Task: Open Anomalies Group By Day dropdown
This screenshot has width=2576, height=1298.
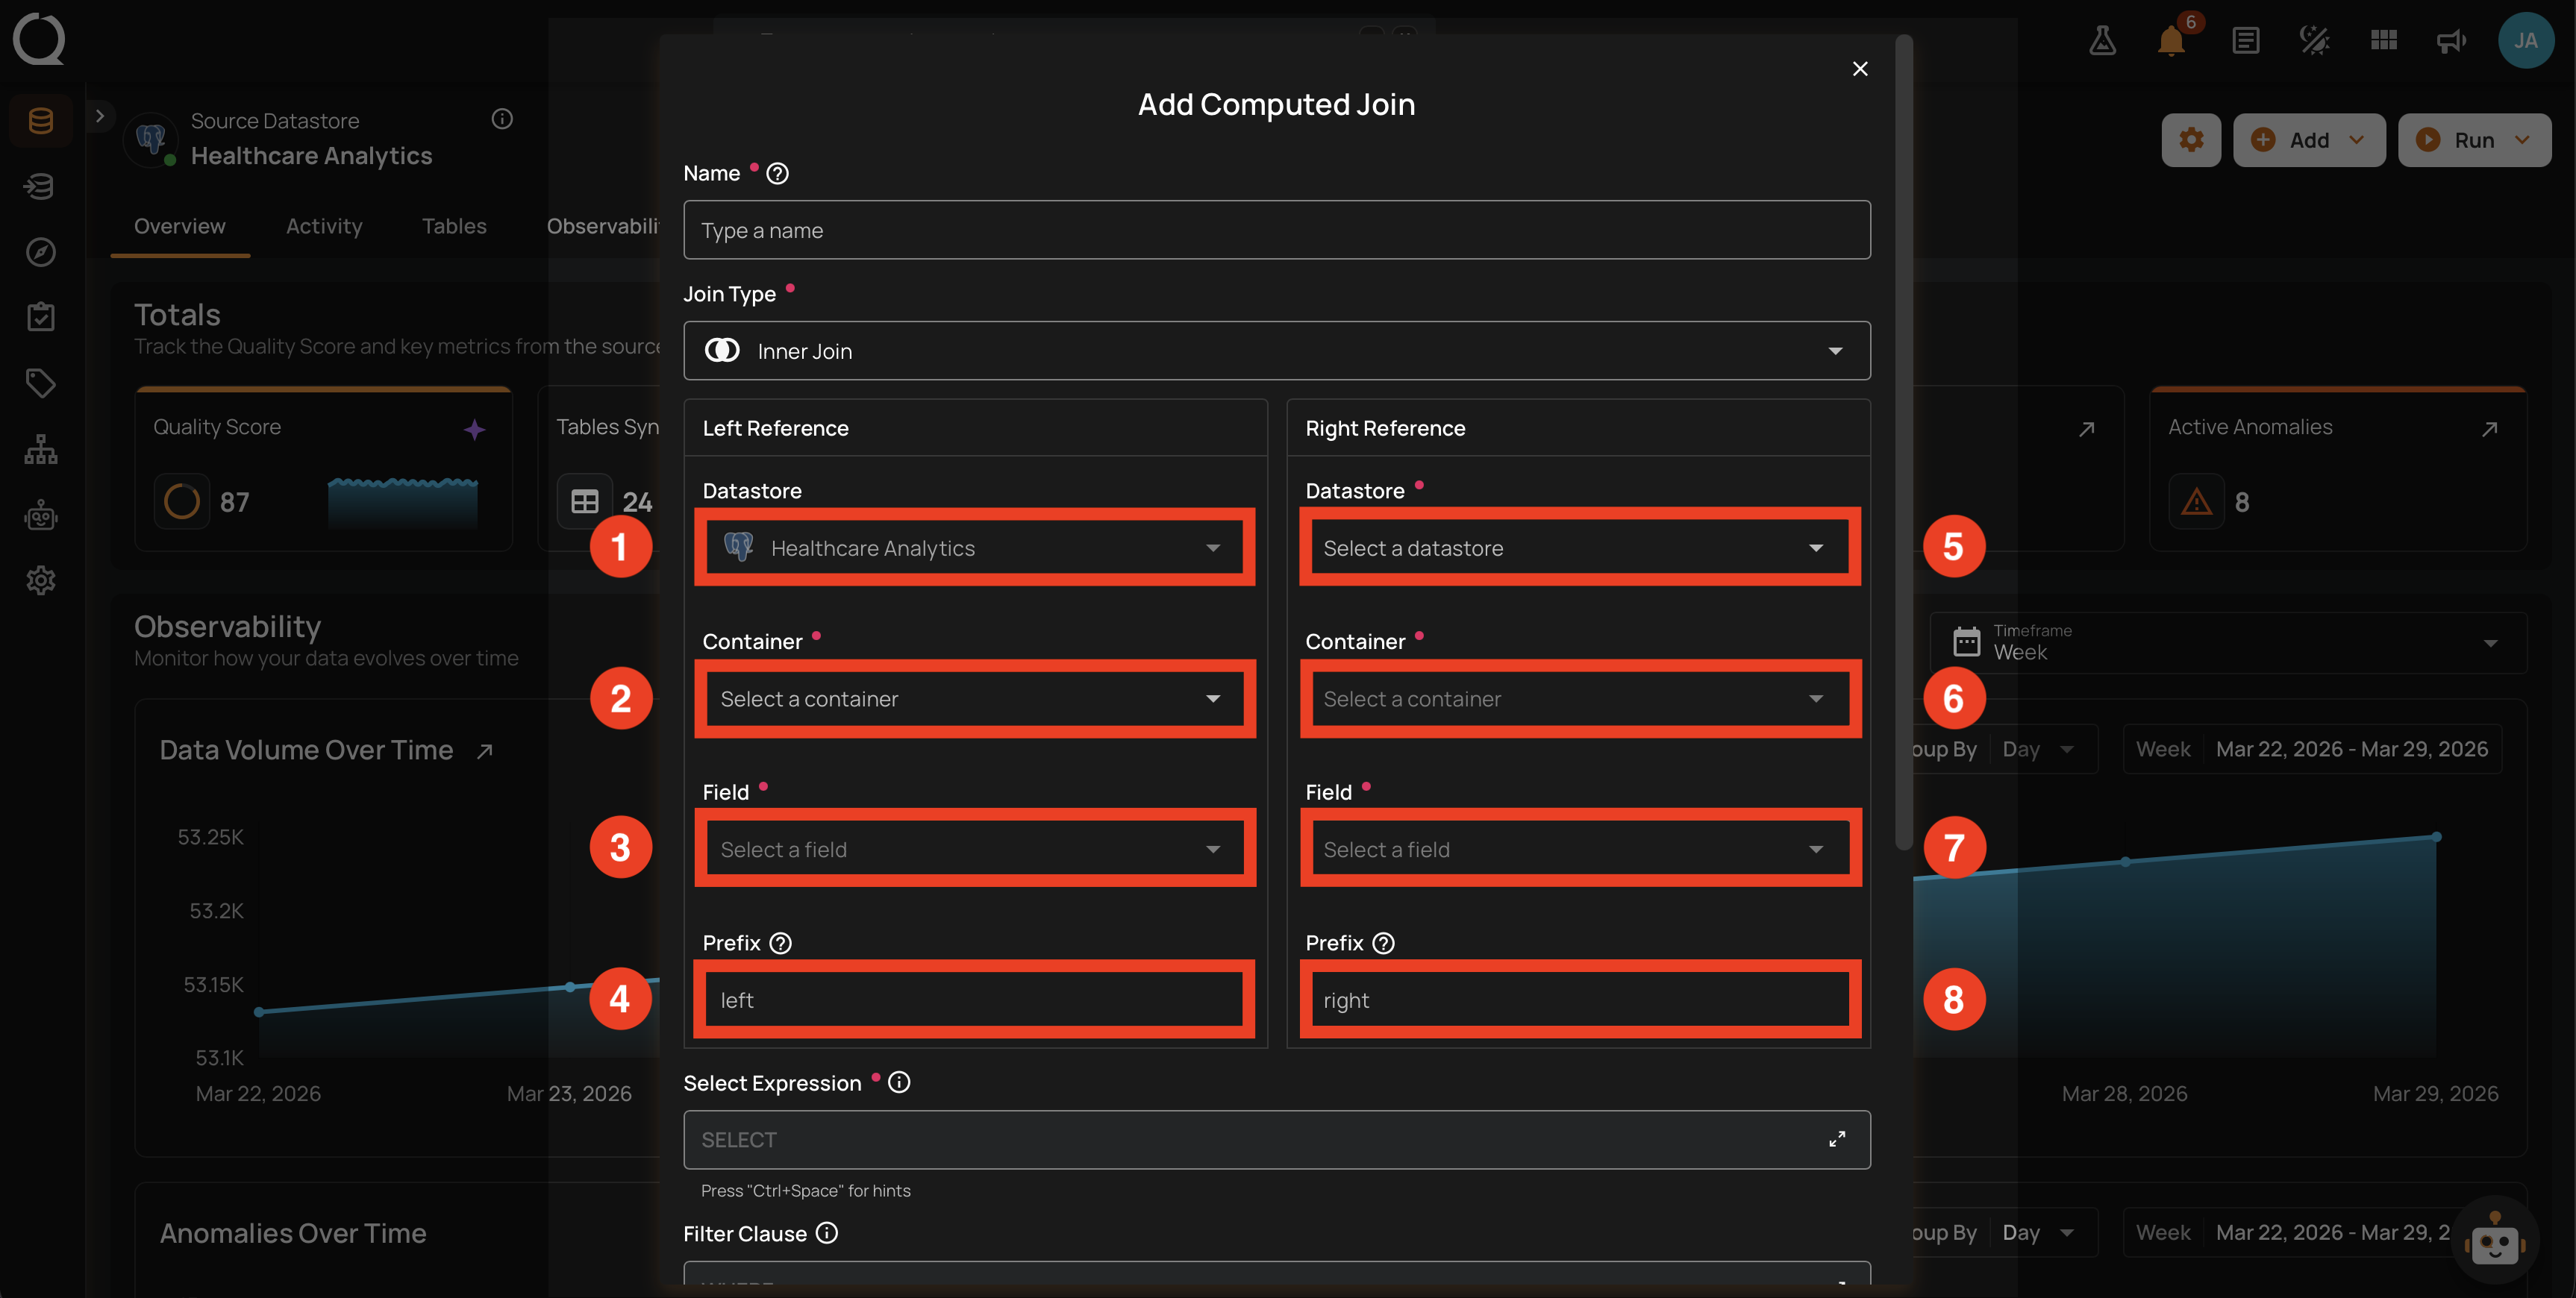Action: [2038, 1233]
